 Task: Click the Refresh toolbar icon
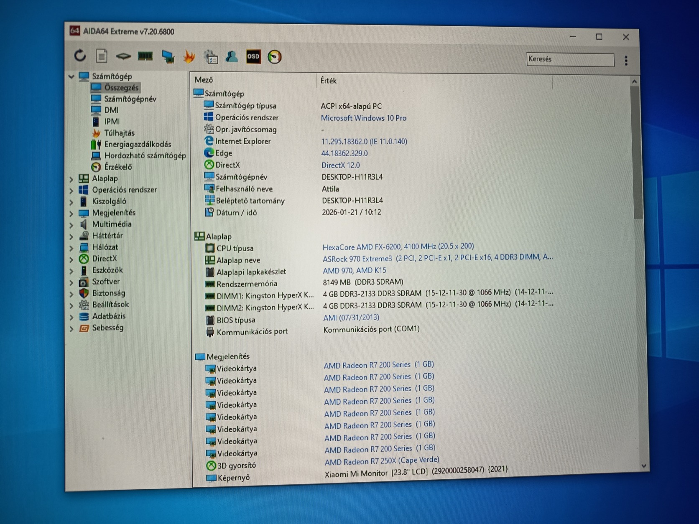click(80, 55)
